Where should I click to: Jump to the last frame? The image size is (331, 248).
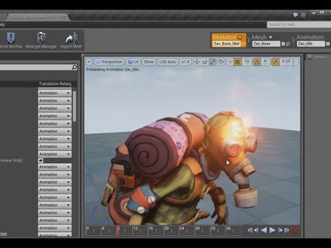[x=287, y=230]
